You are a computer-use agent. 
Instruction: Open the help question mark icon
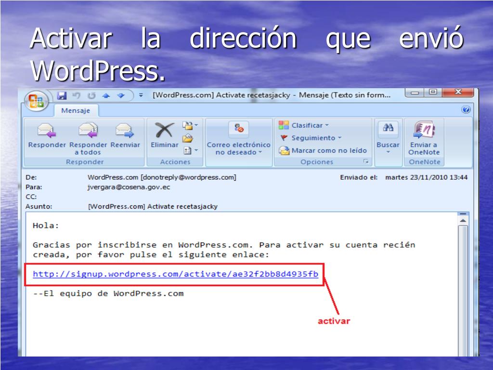click(x=466, y=109)
